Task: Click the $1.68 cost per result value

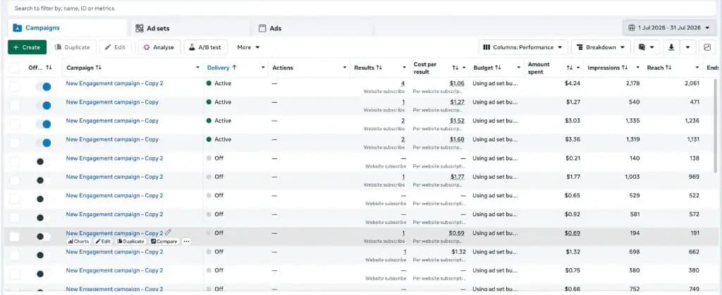Action: tap(457, 139)
